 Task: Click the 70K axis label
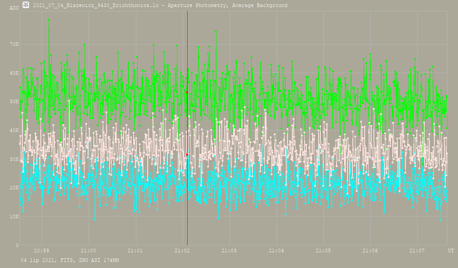pos(14,45)
